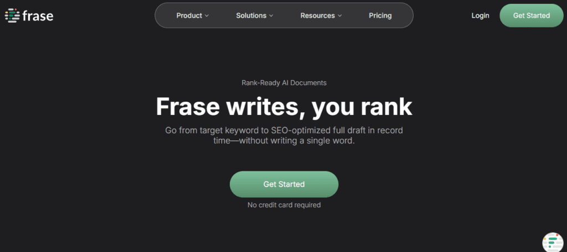Click the "Frase writes, you rank" headline
The image size is (567, 252).
pos(283,107)
